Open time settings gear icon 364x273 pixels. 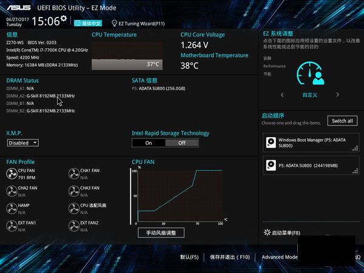(64, 19)
